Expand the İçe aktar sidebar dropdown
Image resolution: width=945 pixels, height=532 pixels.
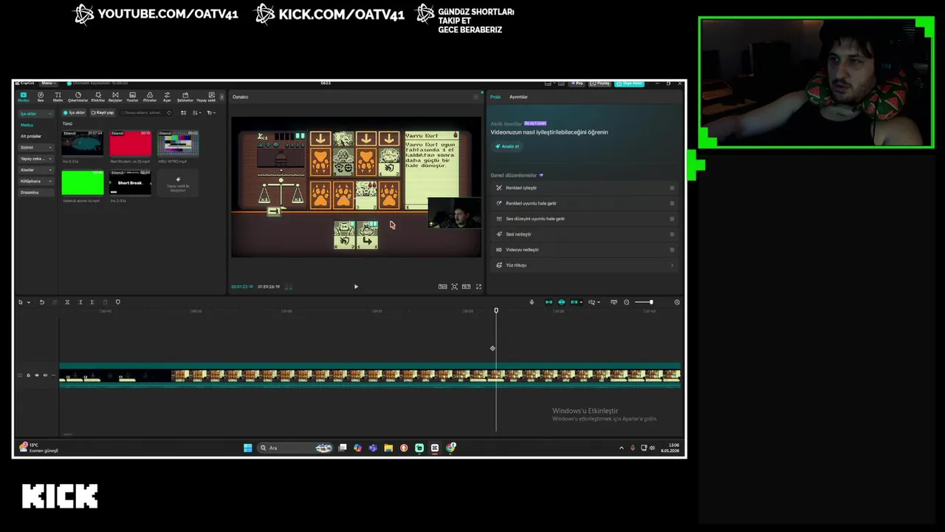click(x=37, y=114)
